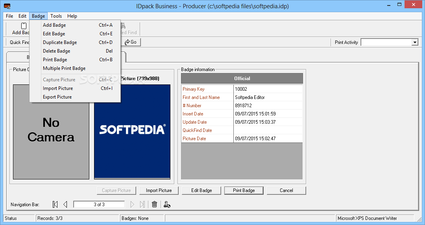Click the Update Date field label
425x225 pixels.
[195, 122]
